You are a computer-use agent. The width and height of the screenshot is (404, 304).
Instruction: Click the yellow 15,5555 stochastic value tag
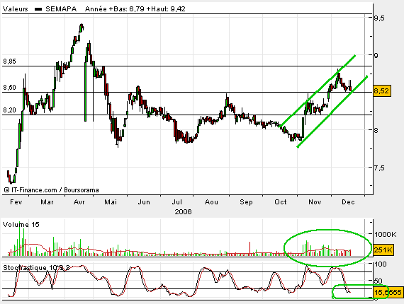388,293
